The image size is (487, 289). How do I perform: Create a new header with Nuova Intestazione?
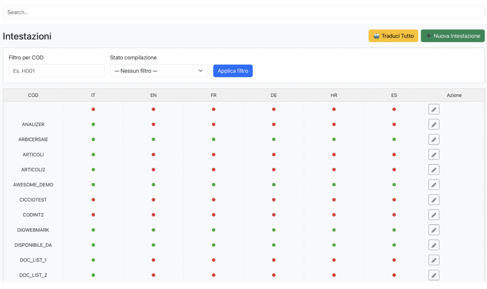click(x=452, y=36)
